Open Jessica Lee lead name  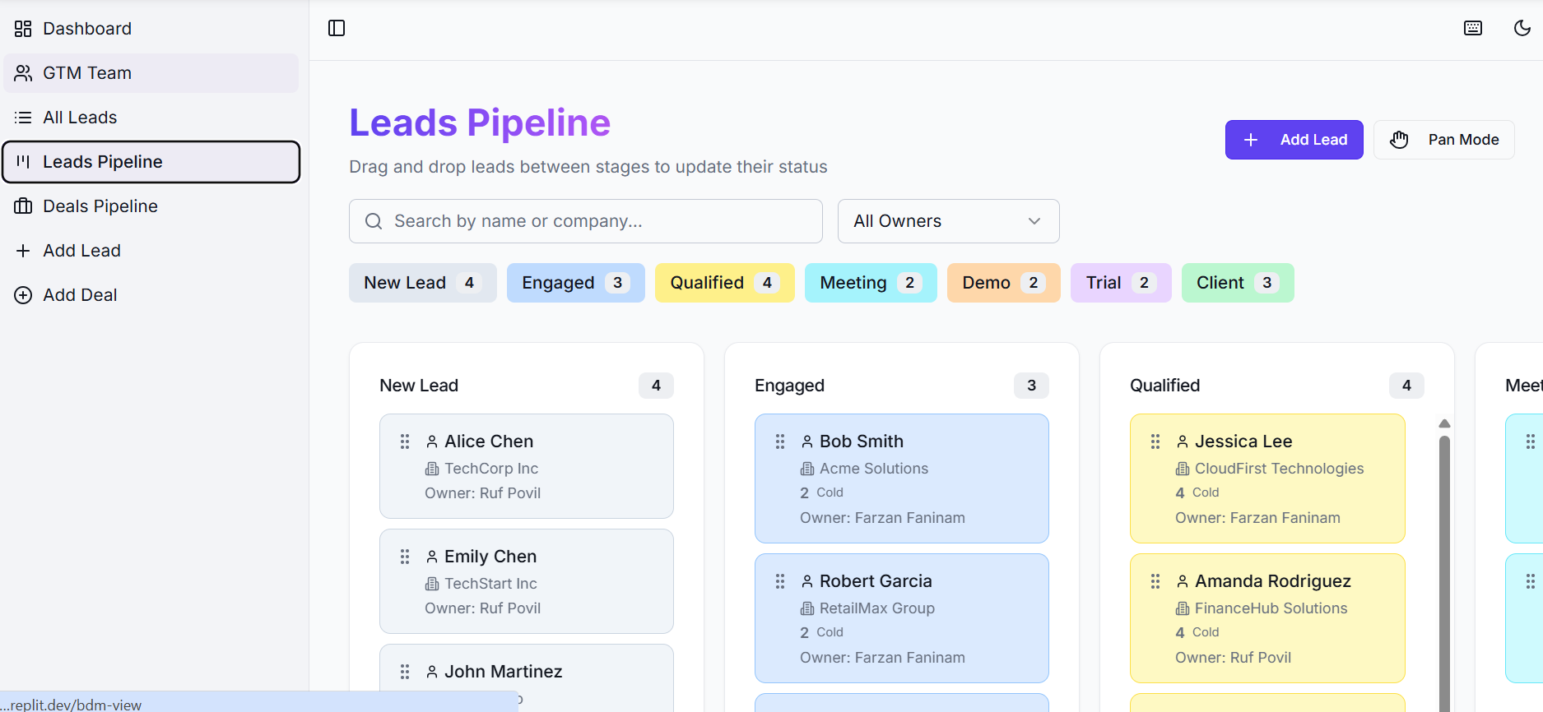(x=1243, y=442)
